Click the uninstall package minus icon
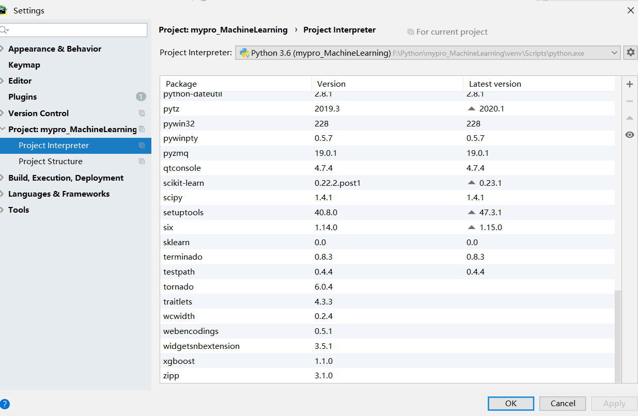 pos(629,101)
